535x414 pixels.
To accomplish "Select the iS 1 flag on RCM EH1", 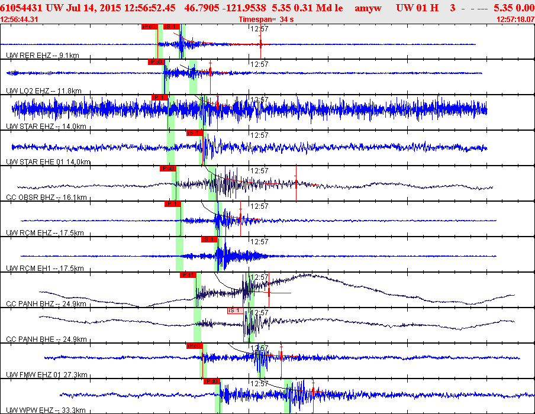I will (209, 240).
